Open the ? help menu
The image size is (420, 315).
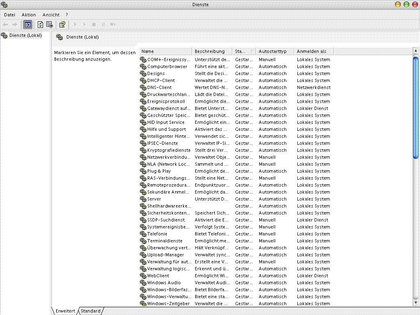(67, 15)
